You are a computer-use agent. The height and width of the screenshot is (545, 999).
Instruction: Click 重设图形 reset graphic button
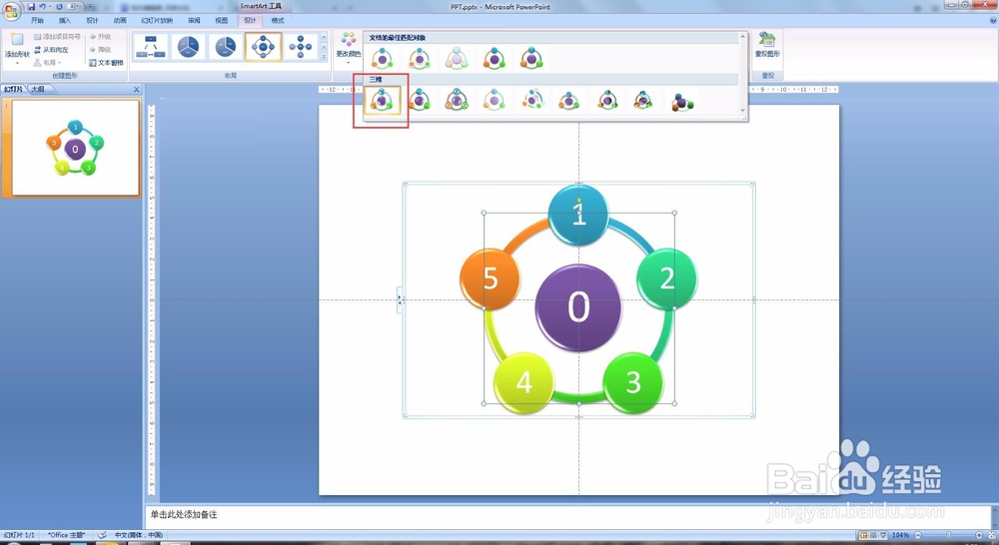click(x=767, y=45)
